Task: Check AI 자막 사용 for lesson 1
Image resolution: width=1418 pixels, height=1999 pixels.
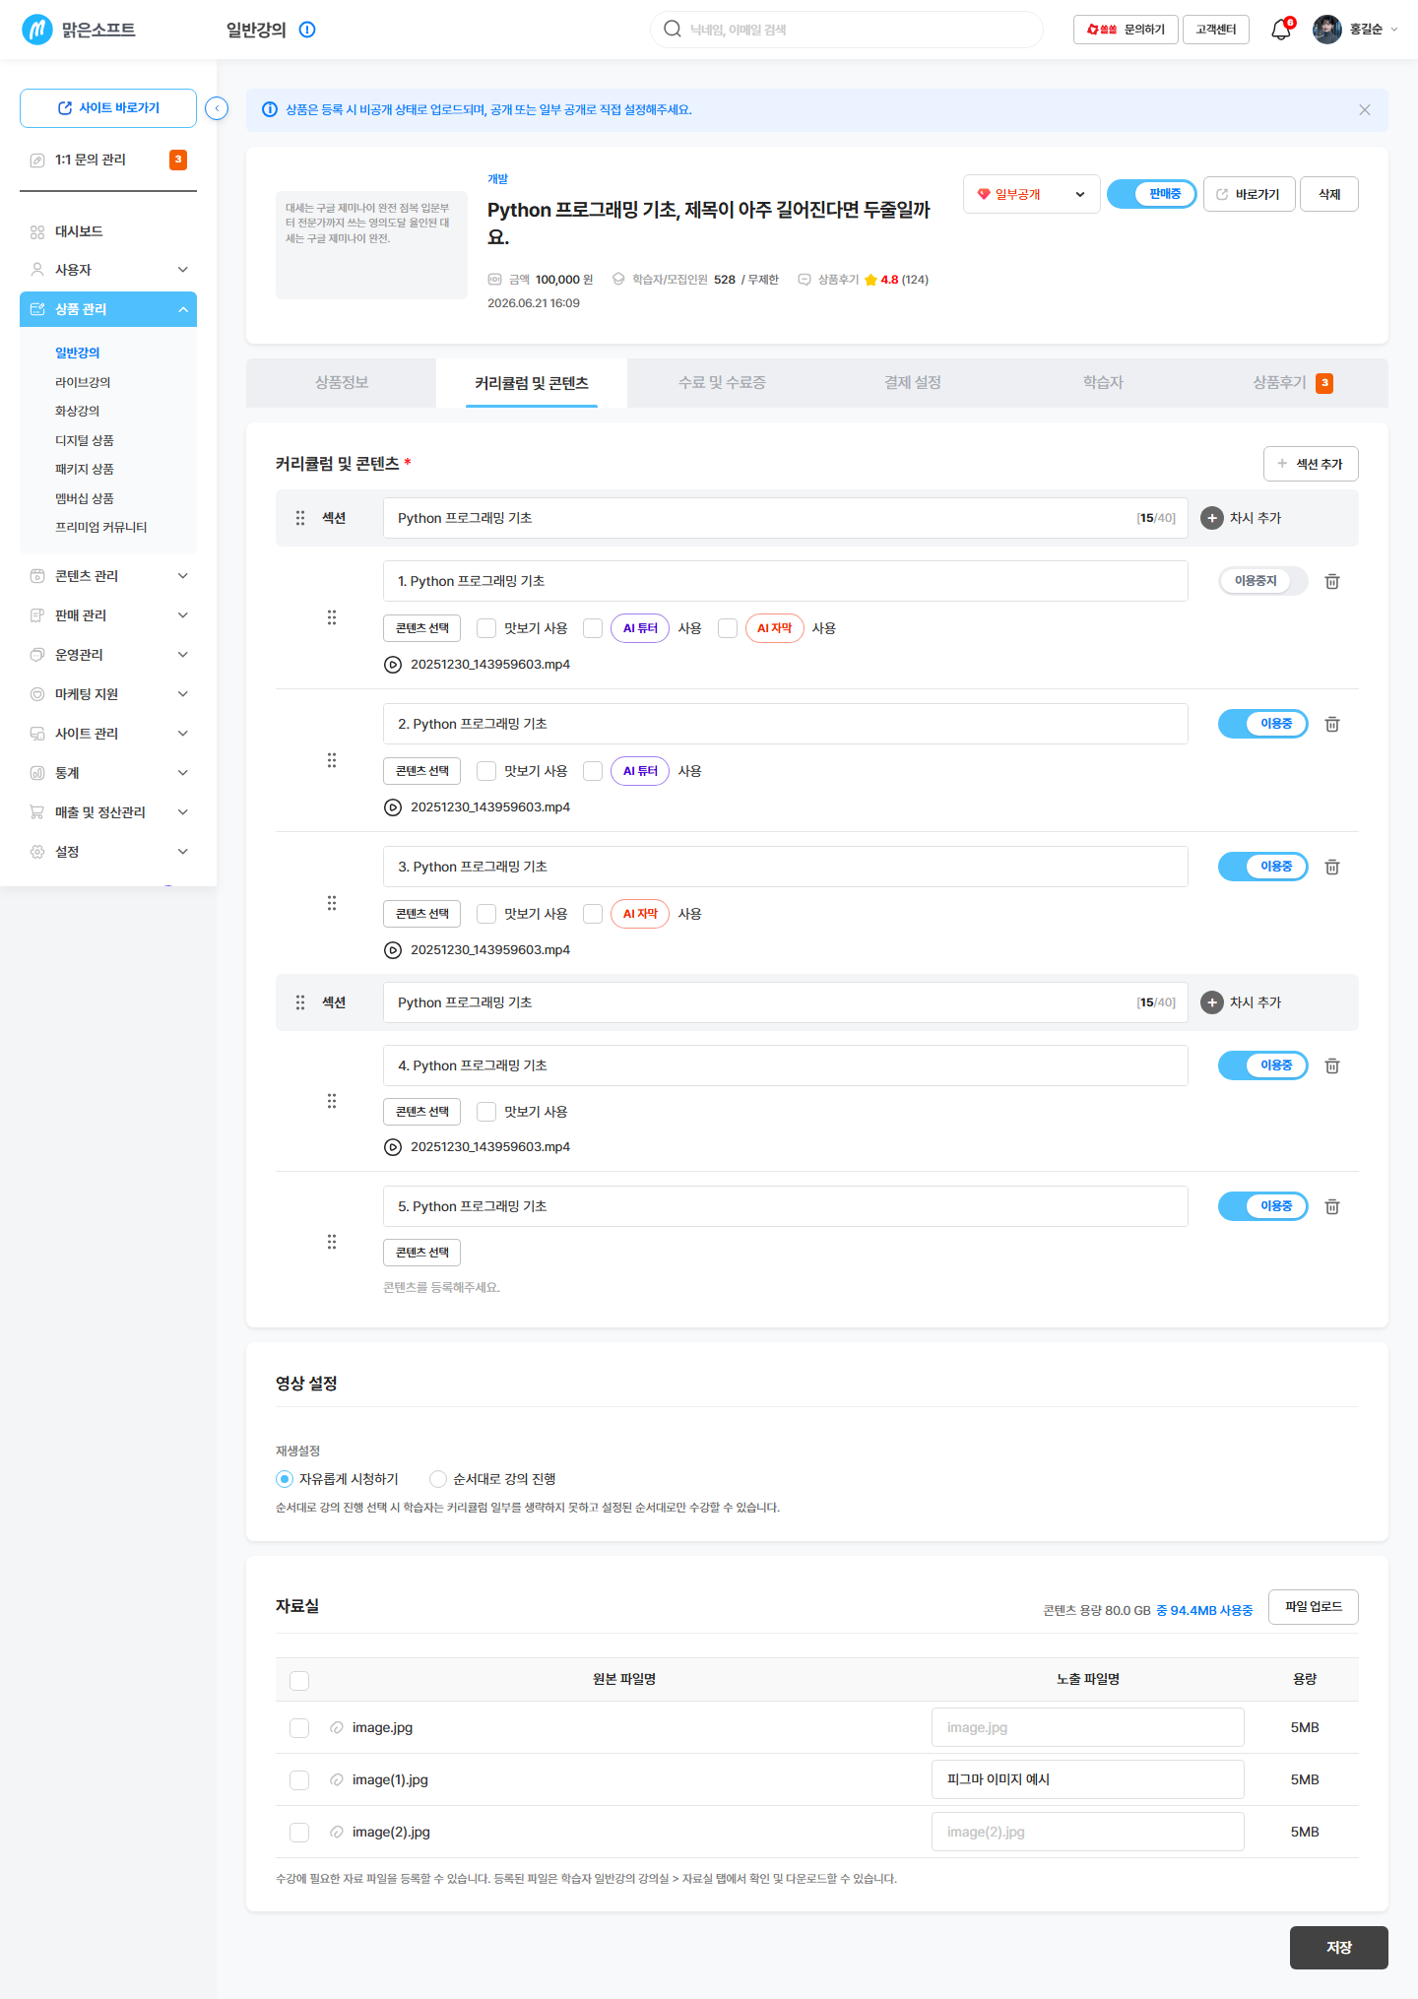Action: [x=728, y=628]
